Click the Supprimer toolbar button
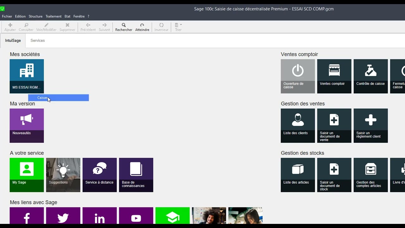 (67, 27)
